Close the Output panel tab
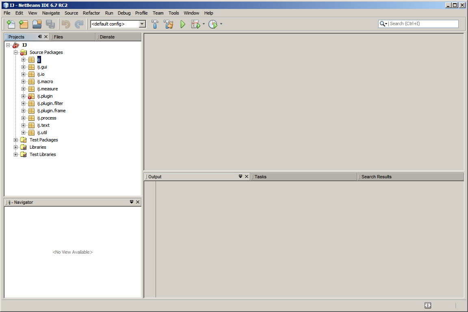 pos(247,177)
